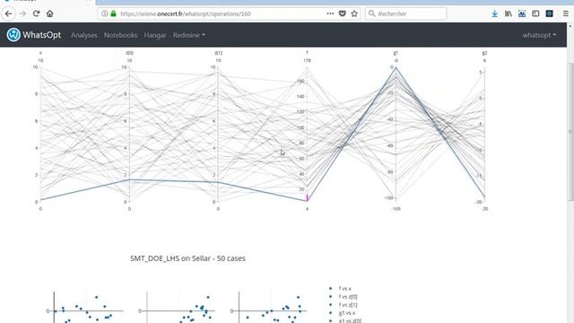Click the dark square extension icon

pyautogui.click(x=549, y=14)
